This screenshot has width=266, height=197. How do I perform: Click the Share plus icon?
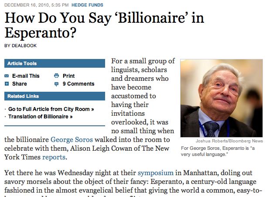[x=7, y=83]
